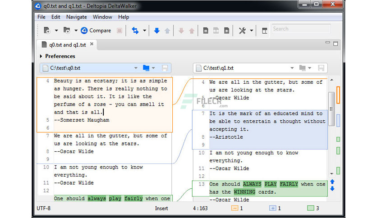The height and width of the screenshot is (218, 377).
Task: Open the C:\test\q0.txt path dropdown
Action: (x=136, y=68)
